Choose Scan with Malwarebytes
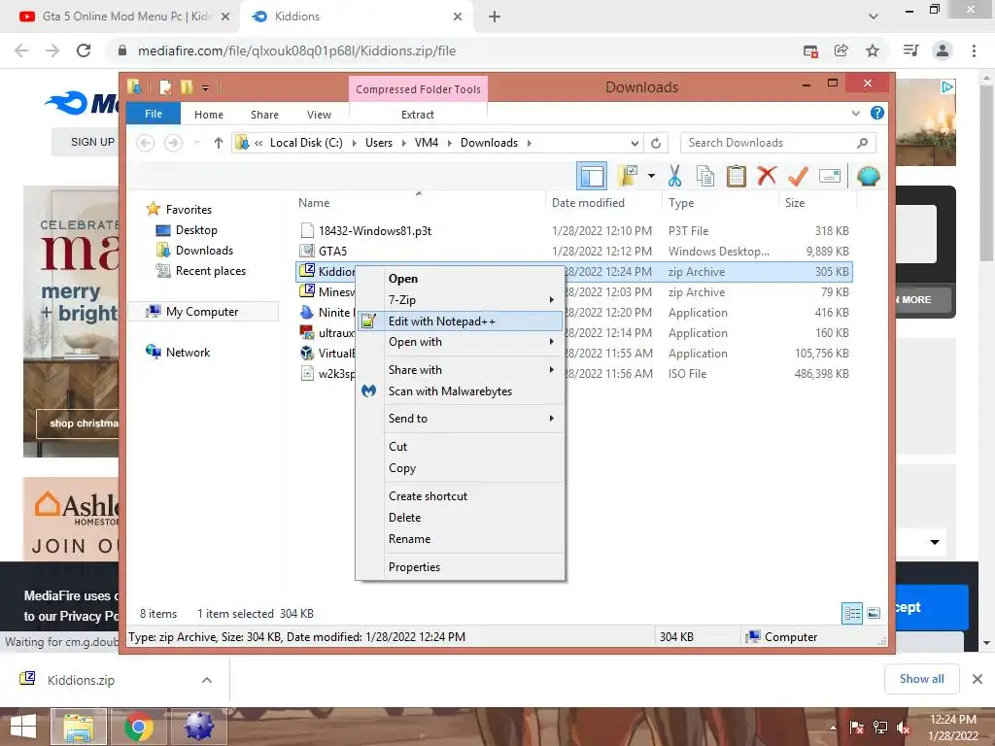Image resolution: width=995 pixels, height=746 pixels. click(x=460, y=391)
